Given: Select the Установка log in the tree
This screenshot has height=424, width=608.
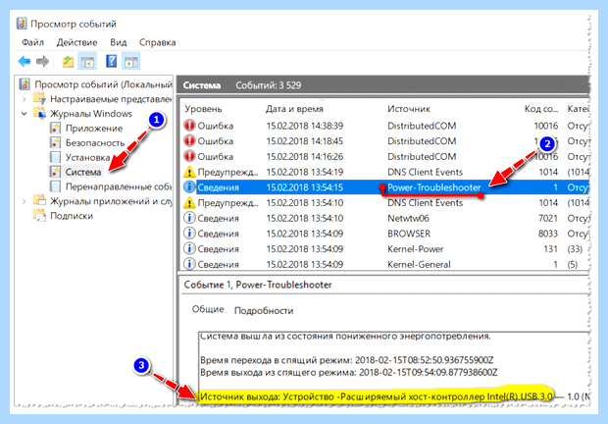Looking at the screenshot, I should [x=87, y=157].
